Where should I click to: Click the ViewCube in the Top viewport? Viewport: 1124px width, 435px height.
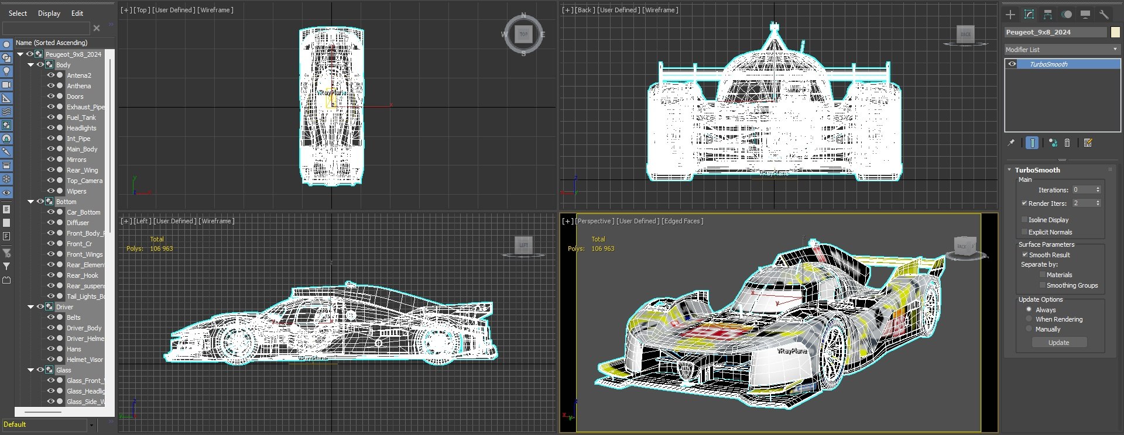(523, 34)
